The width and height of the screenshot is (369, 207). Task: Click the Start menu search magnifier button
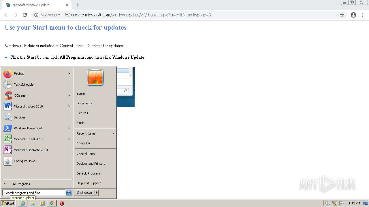point(69,193)
